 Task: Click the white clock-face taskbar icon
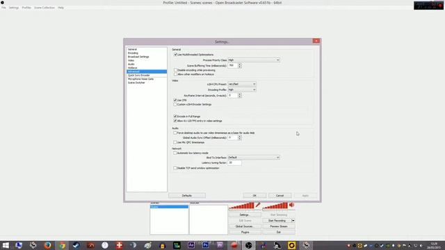[x=105, y=245]
